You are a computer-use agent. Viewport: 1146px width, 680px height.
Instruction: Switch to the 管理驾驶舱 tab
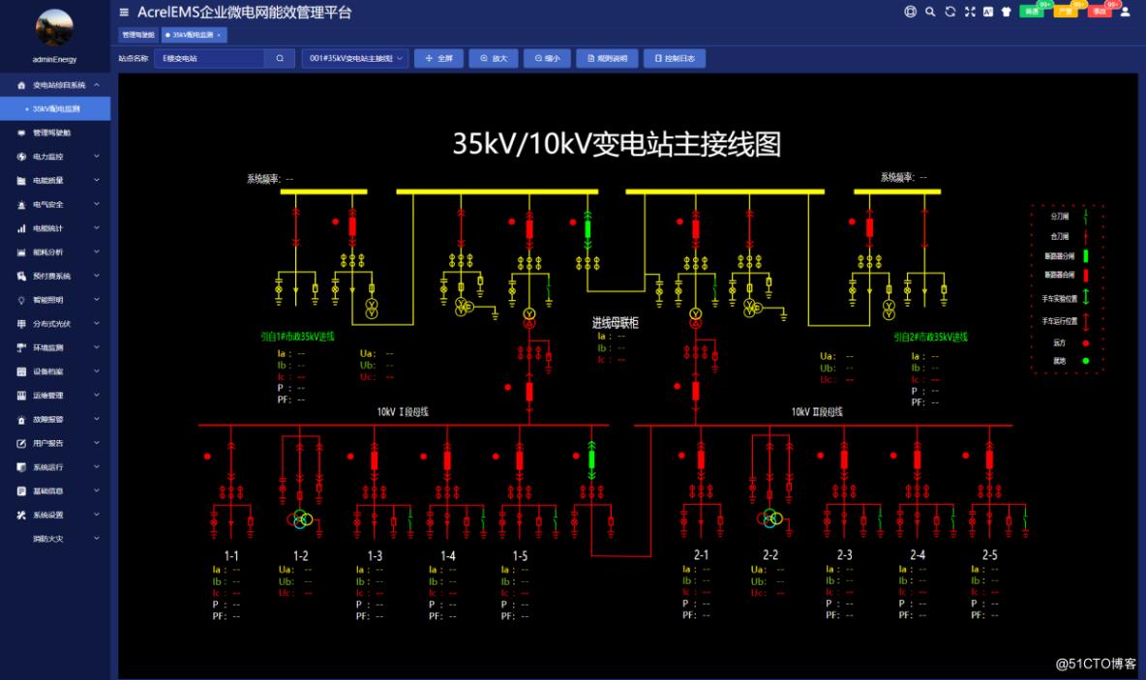click(x=138, y=34)
